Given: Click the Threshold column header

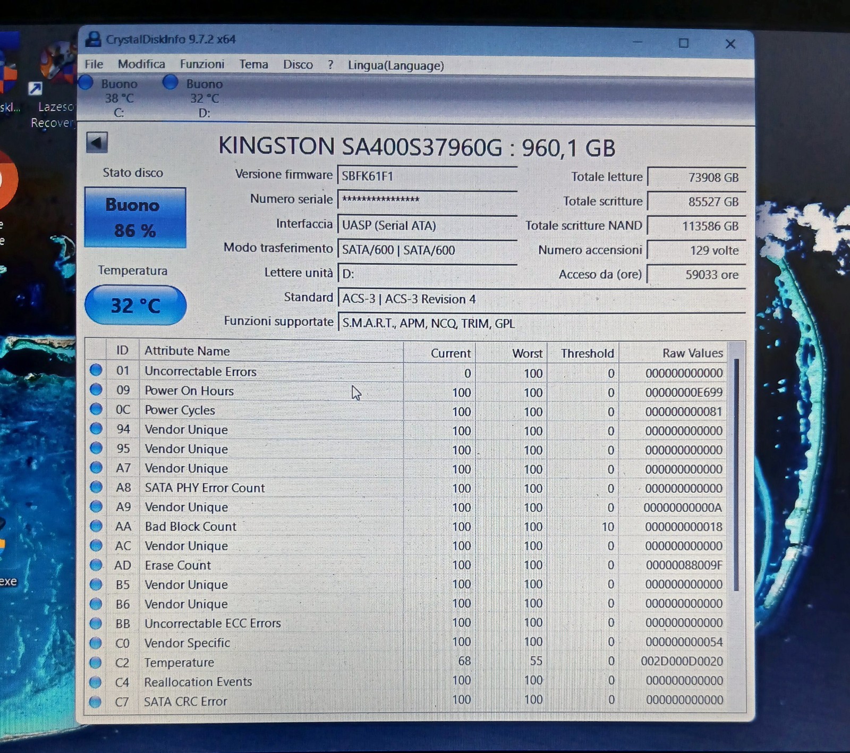Looking at the screenshot, I should 583,353.
